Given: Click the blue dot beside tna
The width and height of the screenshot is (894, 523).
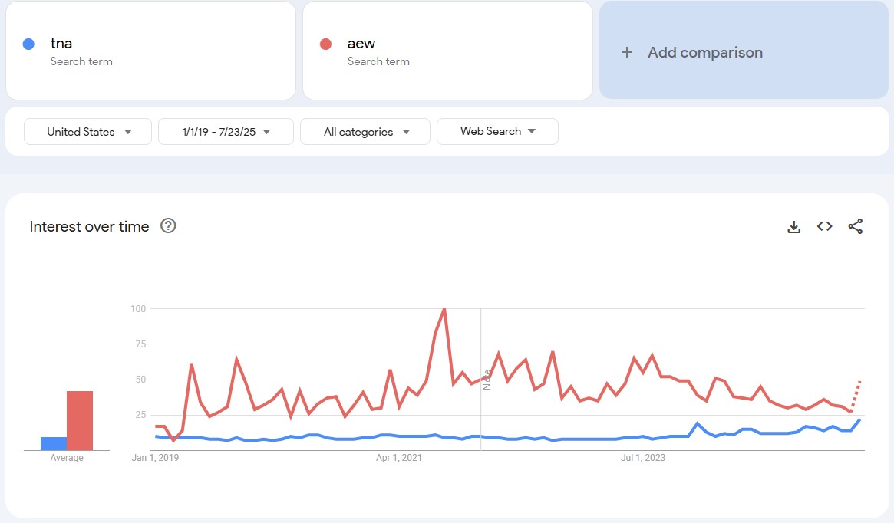Looking at the screenshot, I should (x=28, y=44).
